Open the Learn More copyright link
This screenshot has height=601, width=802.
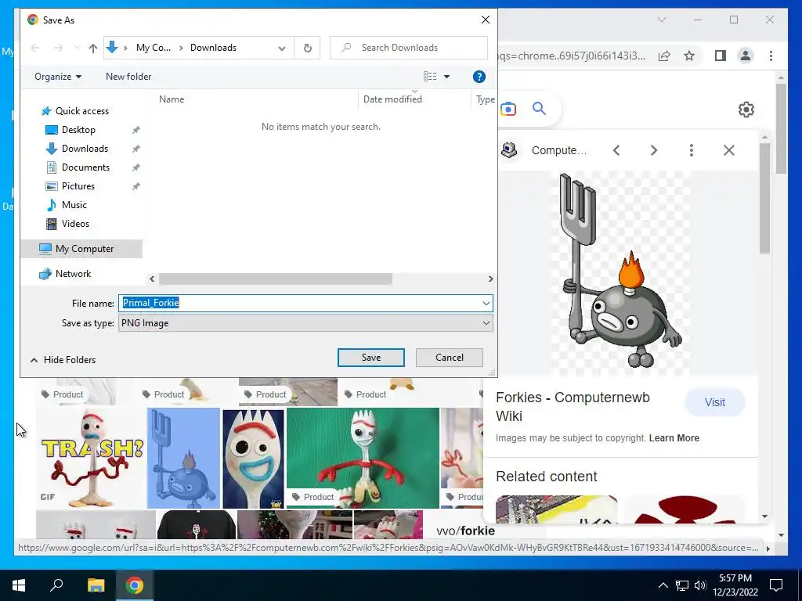coord(674,438)
